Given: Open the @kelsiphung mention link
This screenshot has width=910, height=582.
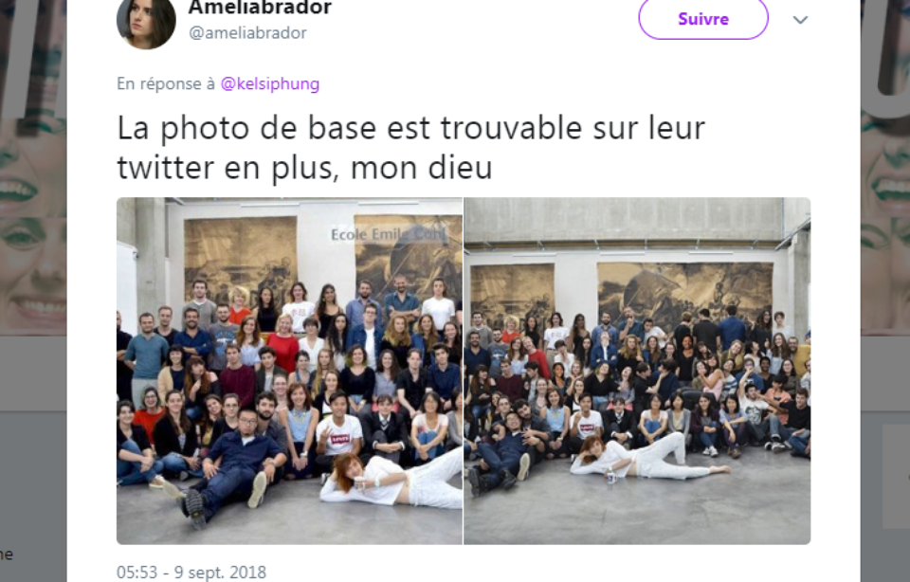Looking at the screenshot, I should click(270, 83).
